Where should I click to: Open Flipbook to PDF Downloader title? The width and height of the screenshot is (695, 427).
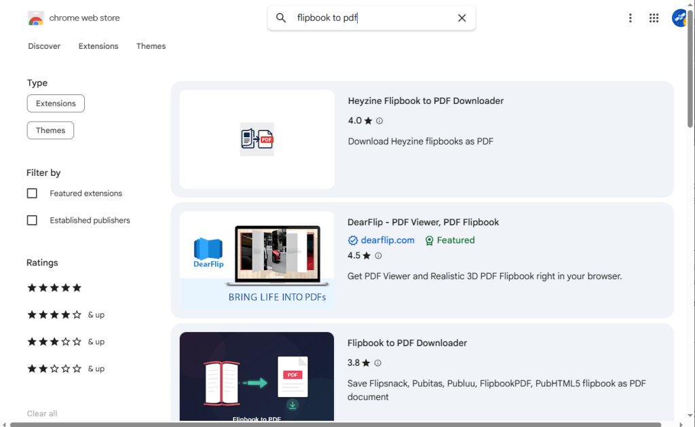(x=407, y=344)
